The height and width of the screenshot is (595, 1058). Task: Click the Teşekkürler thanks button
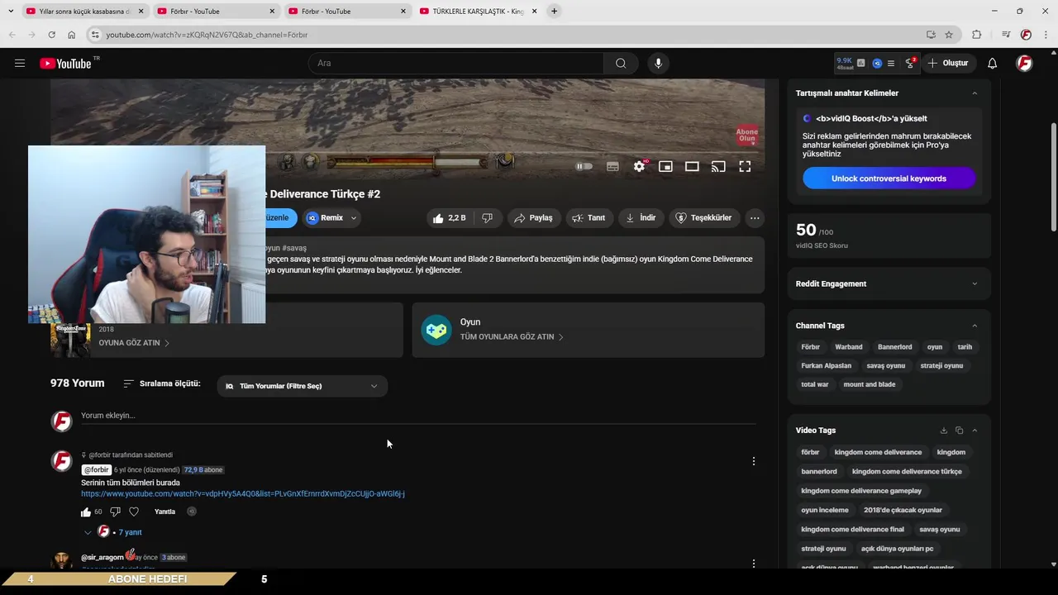704,218
